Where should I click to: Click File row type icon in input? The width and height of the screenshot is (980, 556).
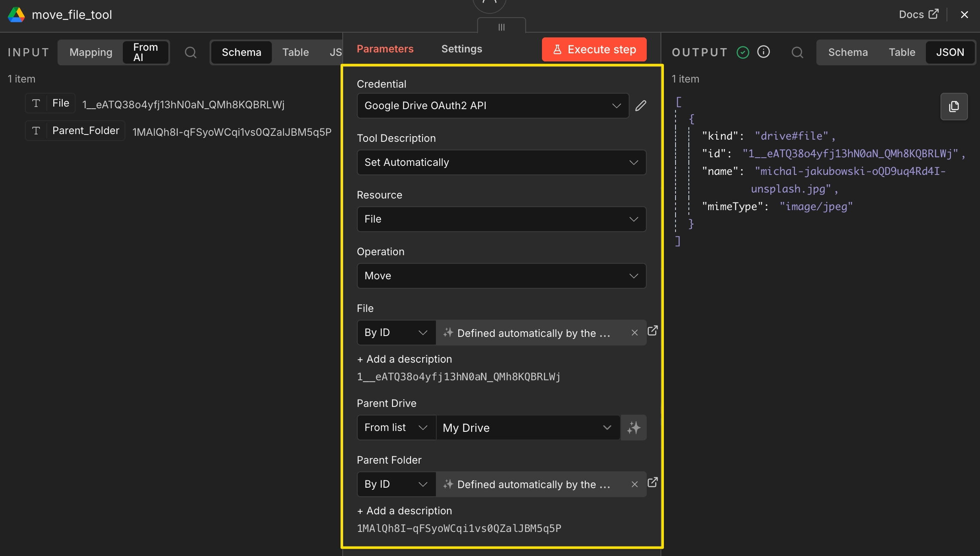point(36,103)
